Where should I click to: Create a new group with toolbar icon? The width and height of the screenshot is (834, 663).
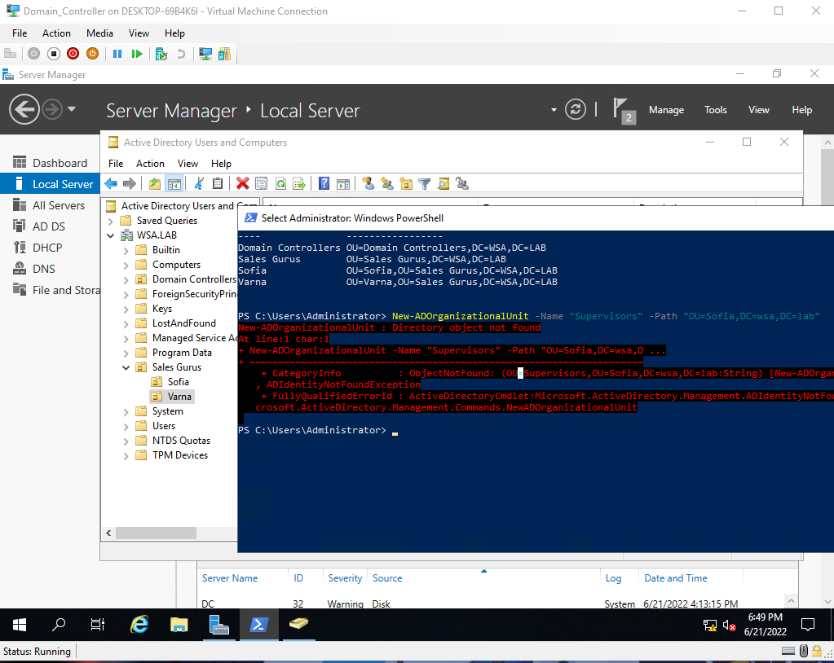[x=387, y=184]
